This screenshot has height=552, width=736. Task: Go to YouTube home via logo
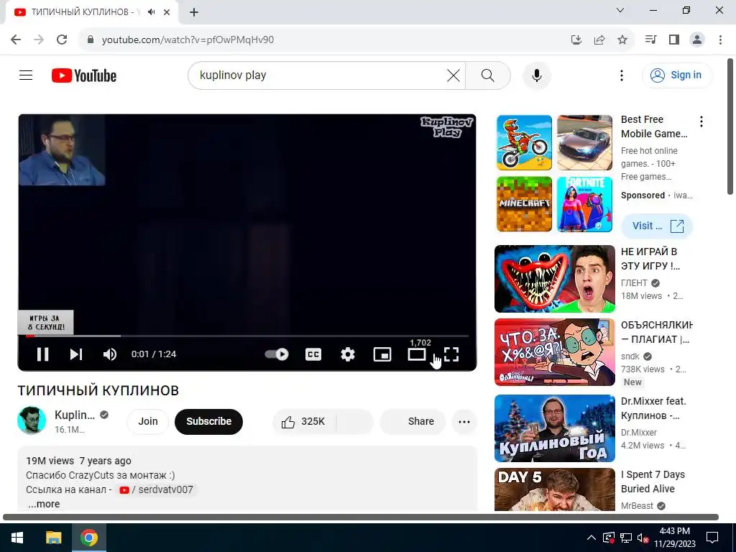(84, 75)
